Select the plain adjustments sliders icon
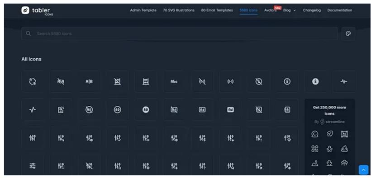Image resolution: width=371 pixels, height=178 pixels. coord(33,138)
